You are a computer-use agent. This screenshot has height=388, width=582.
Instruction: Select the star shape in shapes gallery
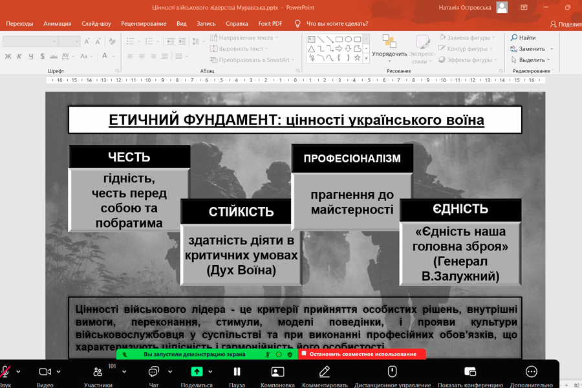pyautogui.click(x=357, y=58)
